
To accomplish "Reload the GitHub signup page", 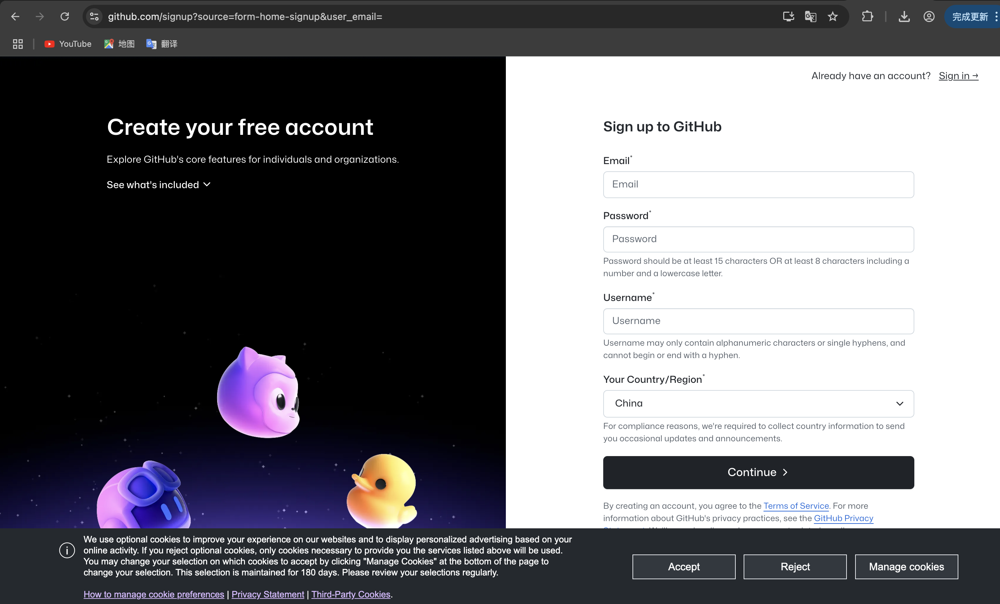I will (65, 17).
